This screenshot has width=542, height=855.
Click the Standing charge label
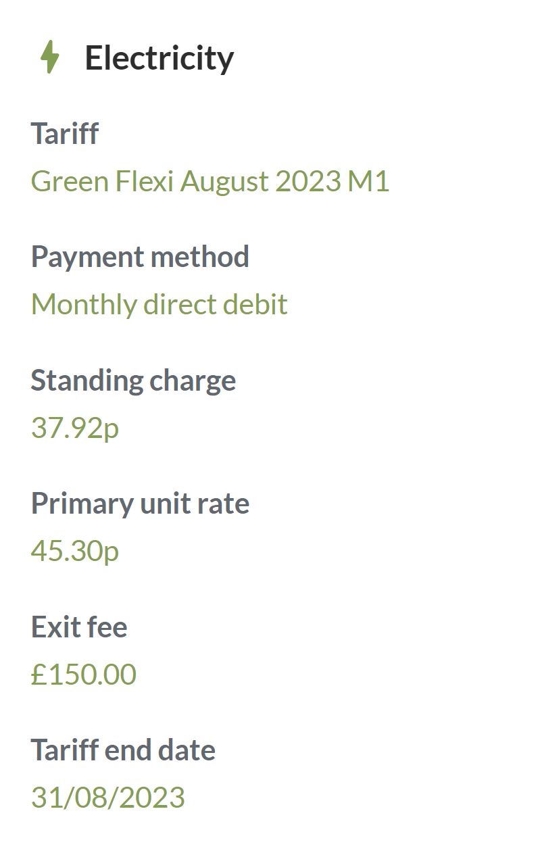[133, 381]
